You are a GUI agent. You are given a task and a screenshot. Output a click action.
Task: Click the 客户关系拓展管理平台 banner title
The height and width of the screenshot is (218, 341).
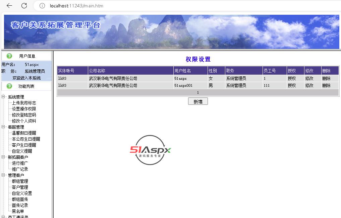click(56, 25)
